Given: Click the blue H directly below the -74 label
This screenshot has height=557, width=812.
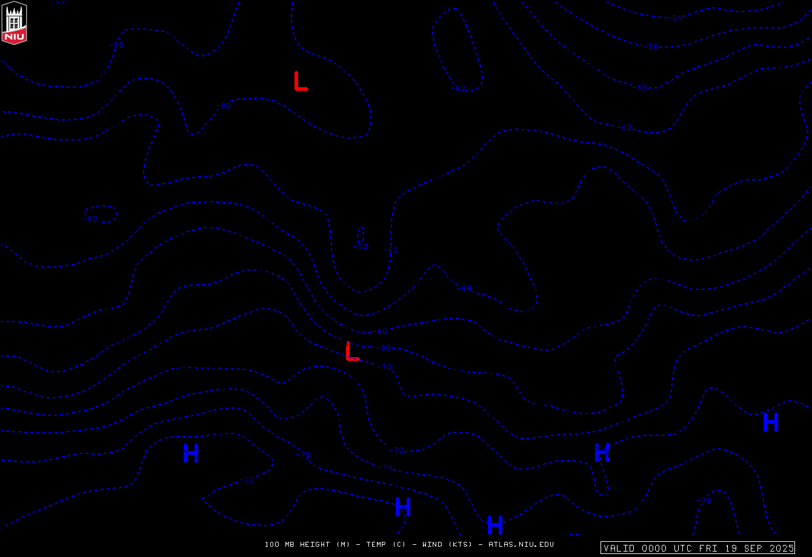Looking at the screenshot, I should tap(403, 507).
